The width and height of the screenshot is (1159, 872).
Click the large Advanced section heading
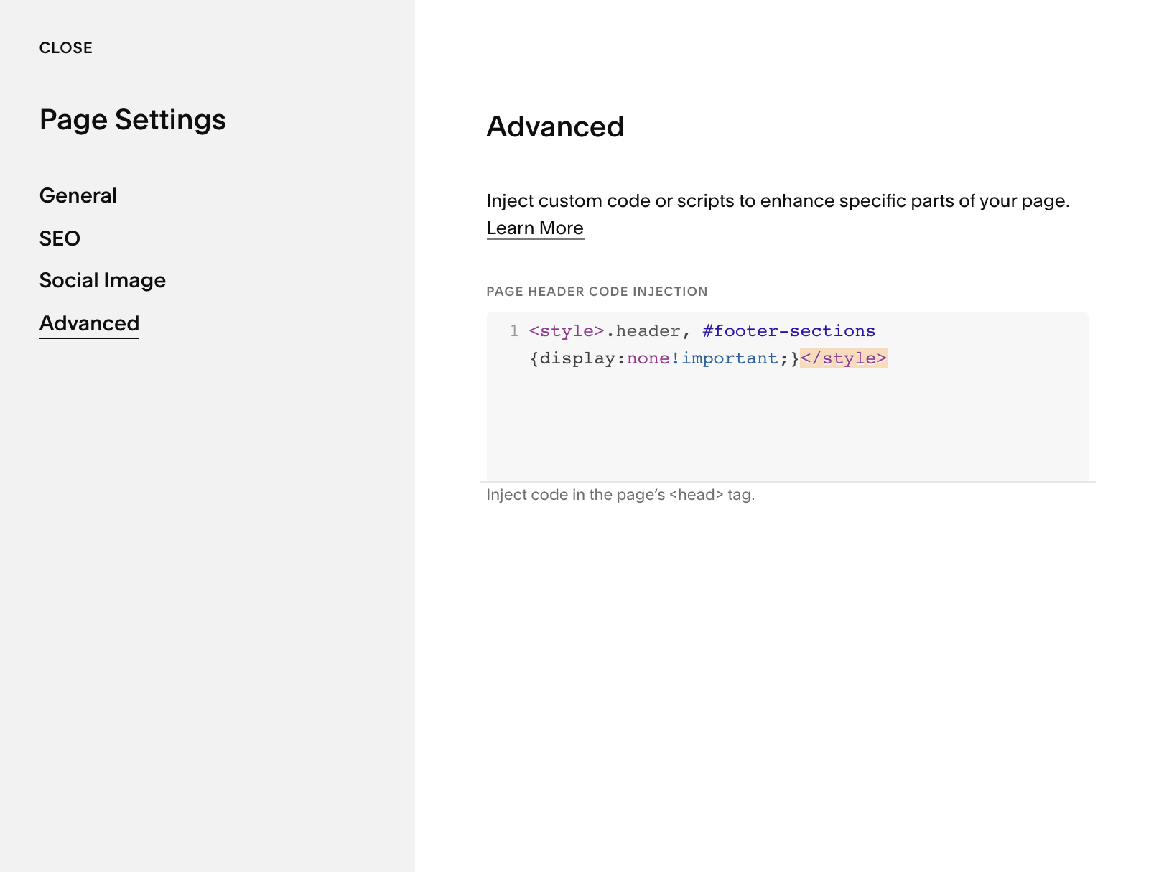click(x=555, y=127)
